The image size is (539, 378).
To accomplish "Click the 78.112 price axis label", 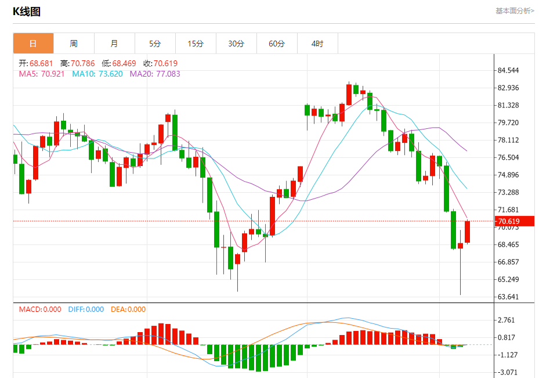I will click(508, 140).
